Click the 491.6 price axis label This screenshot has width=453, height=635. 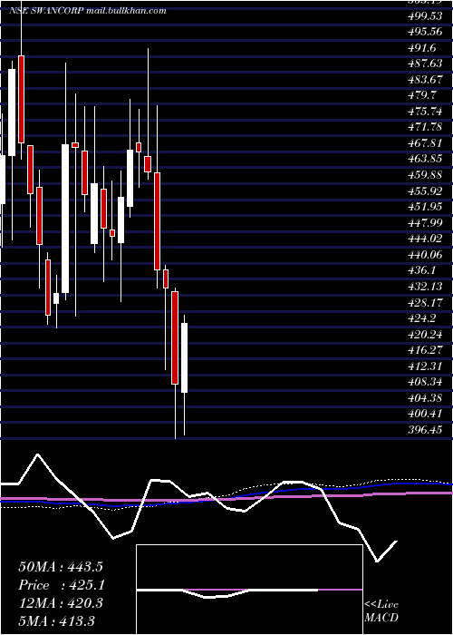(x=422, y=48)
